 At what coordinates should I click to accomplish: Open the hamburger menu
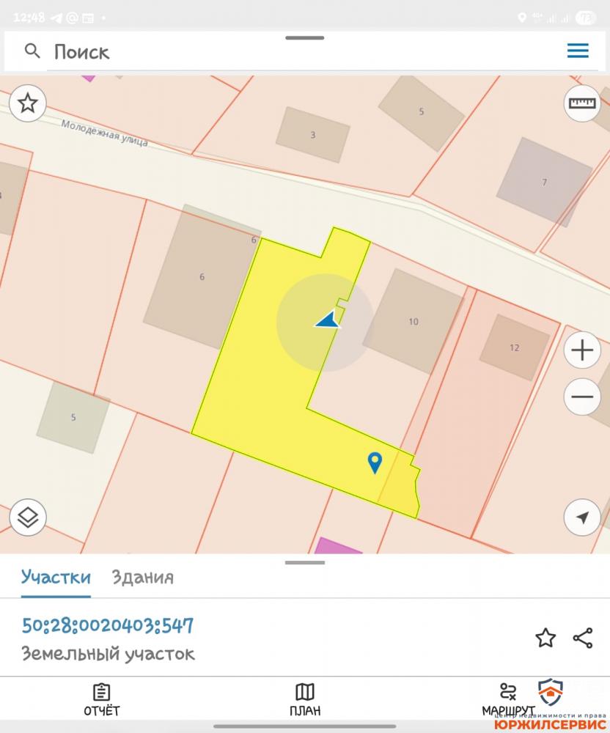(578, 51)
